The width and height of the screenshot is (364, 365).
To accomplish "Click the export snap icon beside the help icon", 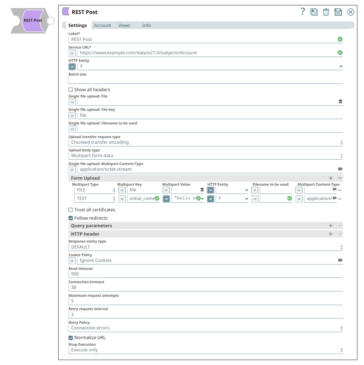I will point(314,11).
